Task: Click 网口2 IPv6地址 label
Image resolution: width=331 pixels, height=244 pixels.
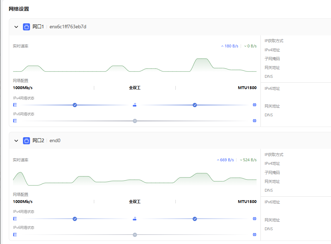Action: (272, 202)
